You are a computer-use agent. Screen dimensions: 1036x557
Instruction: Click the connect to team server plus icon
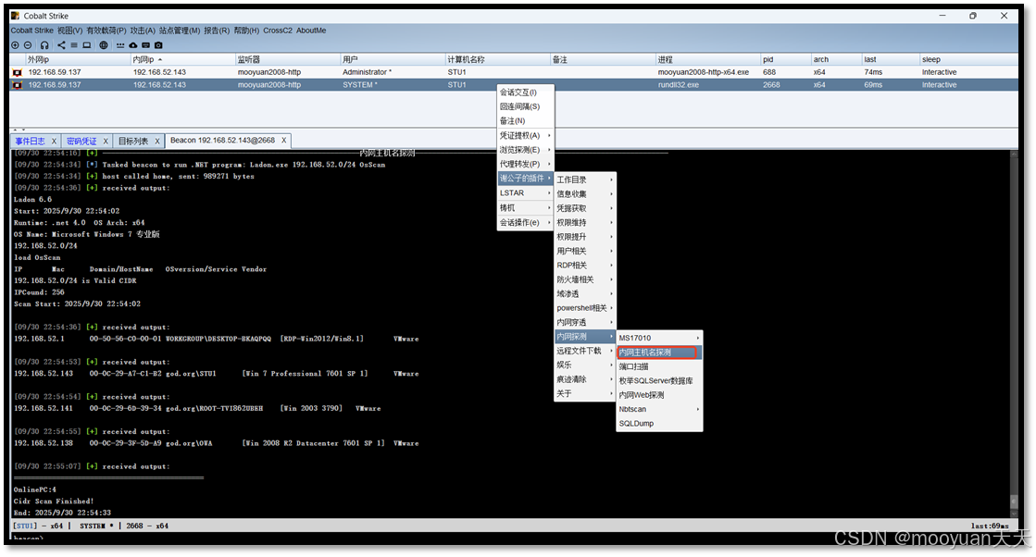tap(15, 45)
